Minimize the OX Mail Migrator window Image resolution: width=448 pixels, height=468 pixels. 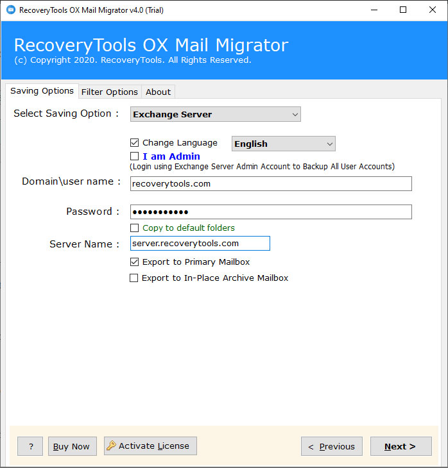point(374,10)
